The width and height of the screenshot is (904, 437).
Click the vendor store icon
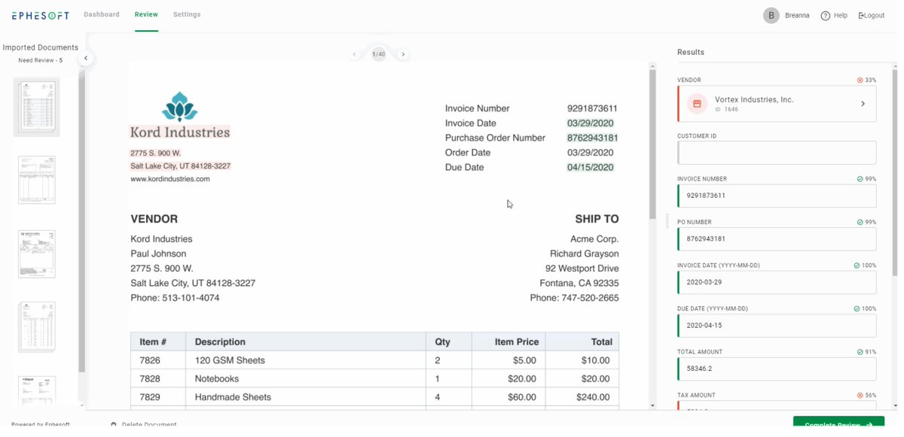coord(697,104)
